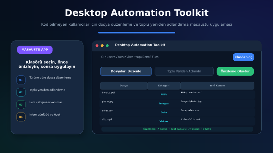
Task: Click the MASAÜSTÜ APP purple badge
Action: pos(35,50)
